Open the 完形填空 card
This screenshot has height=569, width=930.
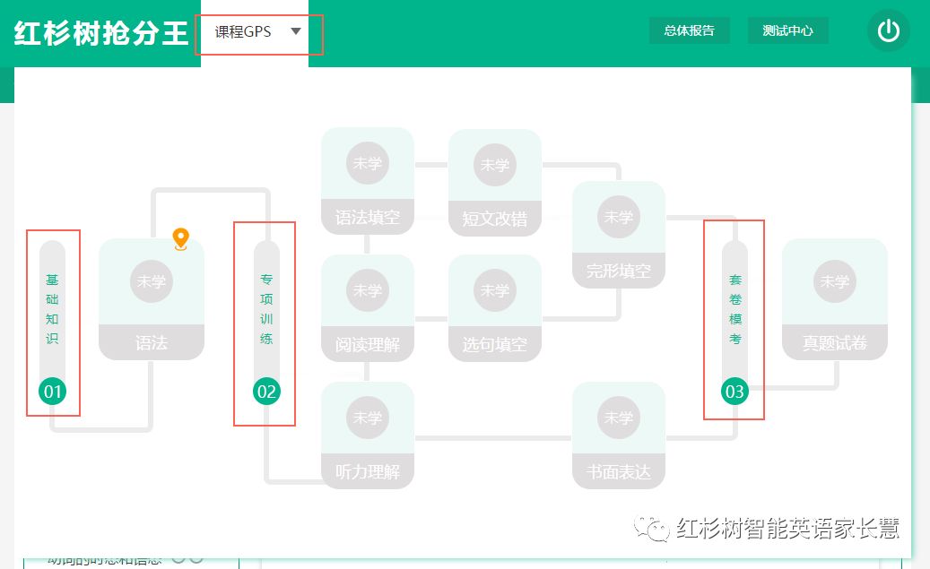click(619, 235)
